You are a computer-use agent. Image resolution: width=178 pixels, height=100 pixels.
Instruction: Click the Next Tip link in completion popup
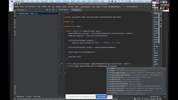142,94
